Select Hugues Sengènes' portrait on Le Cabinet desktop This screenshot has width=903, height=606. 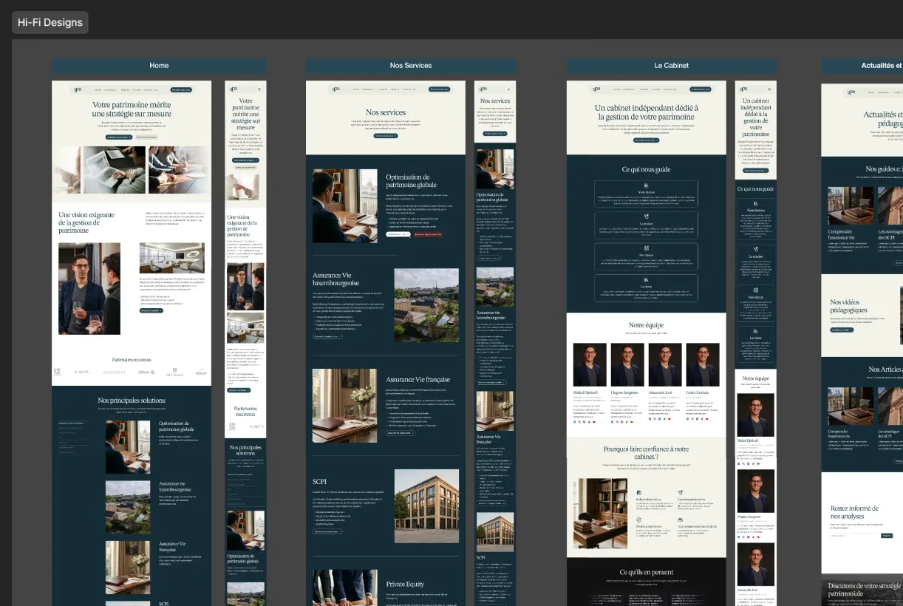pyautogui.click(x=627, y=364)
